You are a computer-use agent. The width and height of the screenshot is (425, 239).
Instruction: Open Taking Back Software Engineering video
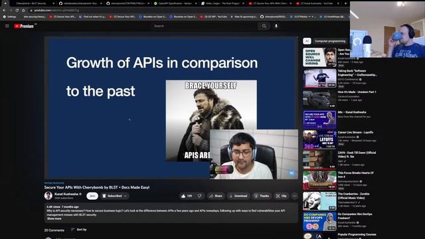(357, 72)
